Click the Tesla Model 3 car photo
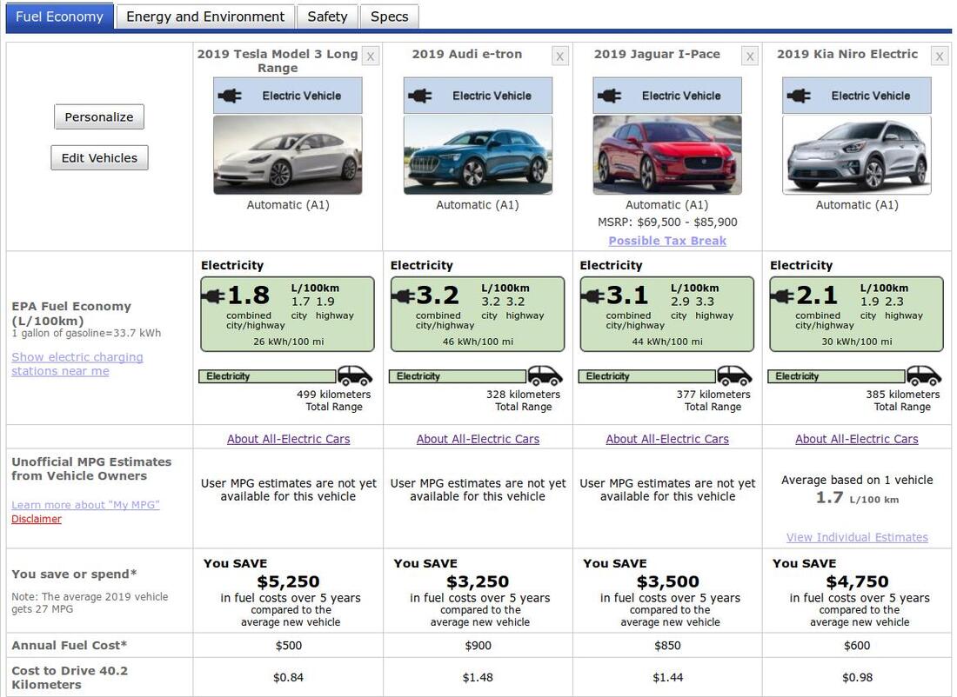 (287, 155)
